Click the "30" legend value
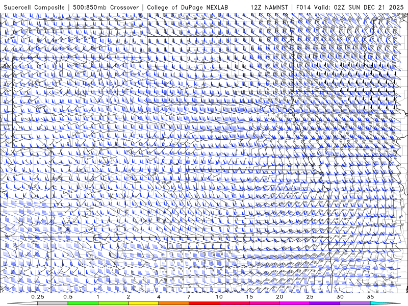408x306 pixels. pos(340,297)
